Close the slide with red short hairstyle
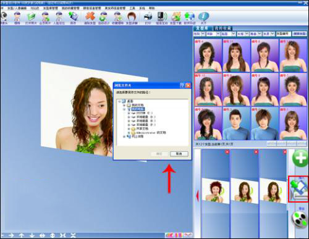Viewport: 309px width, 239px height. pos(227,152)
